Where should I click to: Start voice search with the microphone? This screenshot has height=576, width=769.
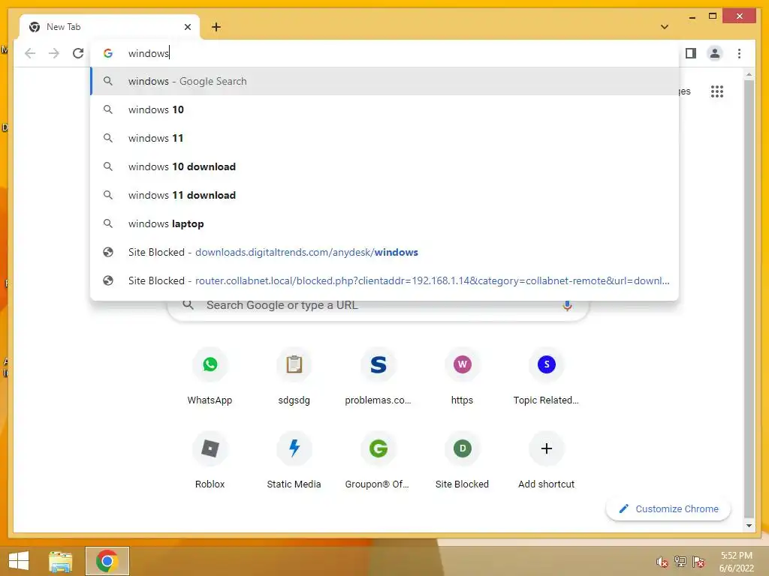[x=567, y=306]
